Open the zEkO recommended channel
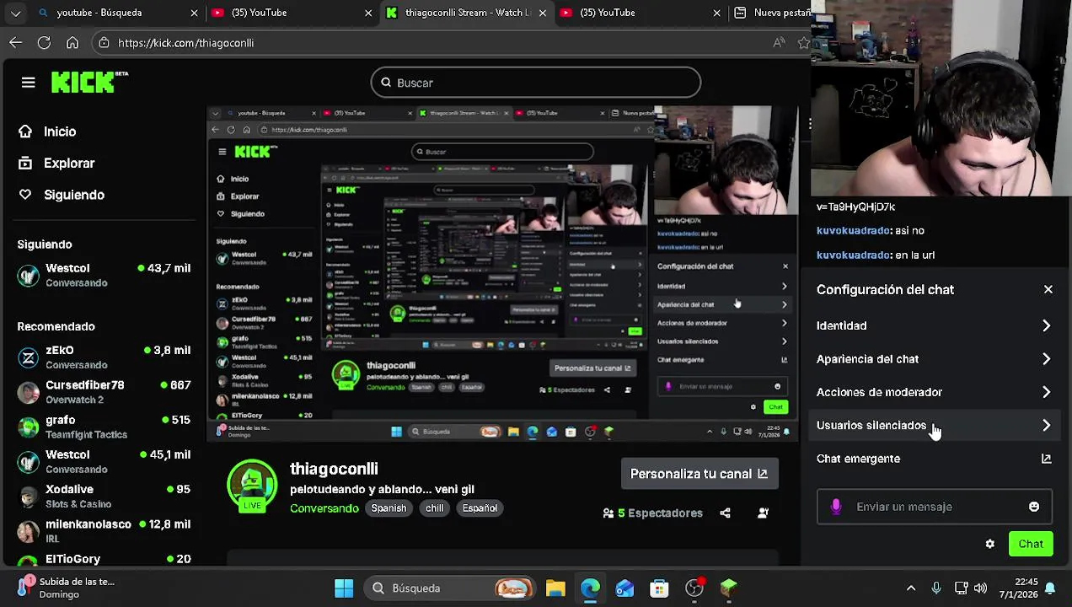 (x=104, y=357)
